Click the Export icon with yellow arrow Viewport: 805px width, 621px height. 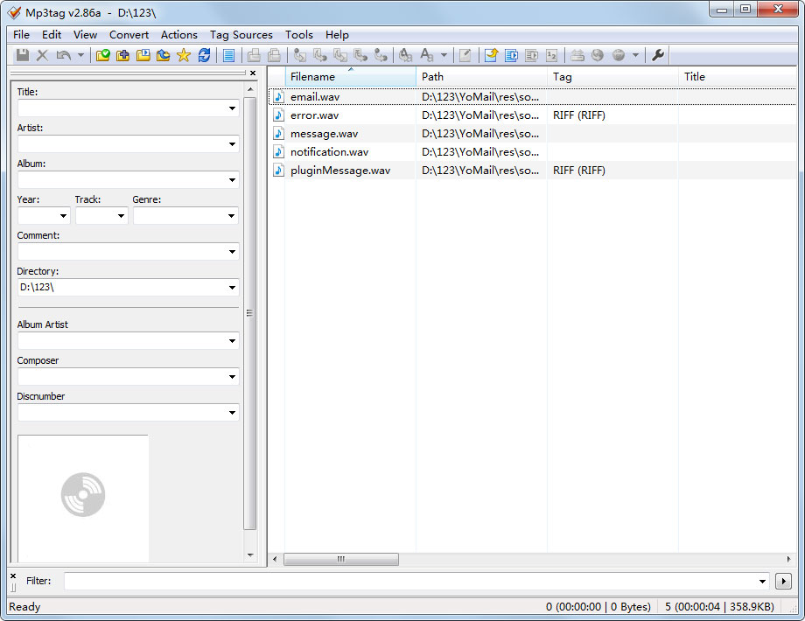[491, 55]
